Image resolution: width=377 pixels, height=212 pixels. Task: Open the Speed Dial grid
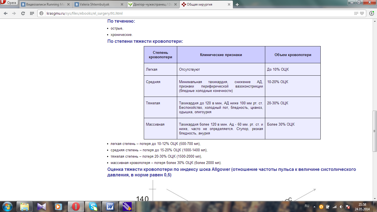pos(32,13)
